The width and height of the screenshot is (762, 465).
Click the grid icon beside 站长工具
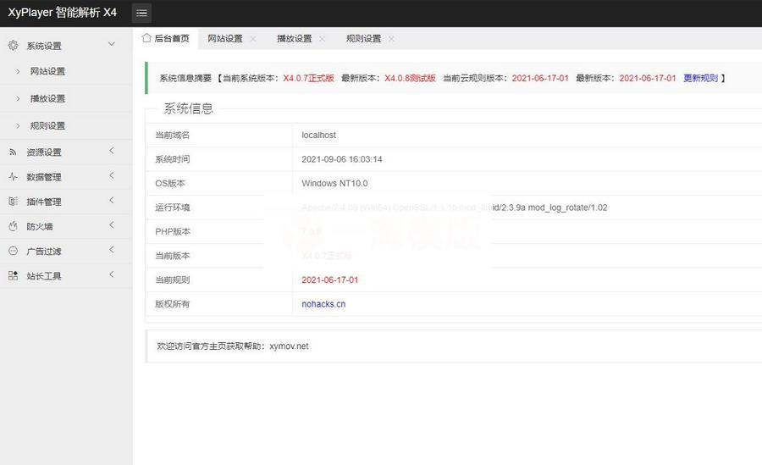tap(12, 275)
